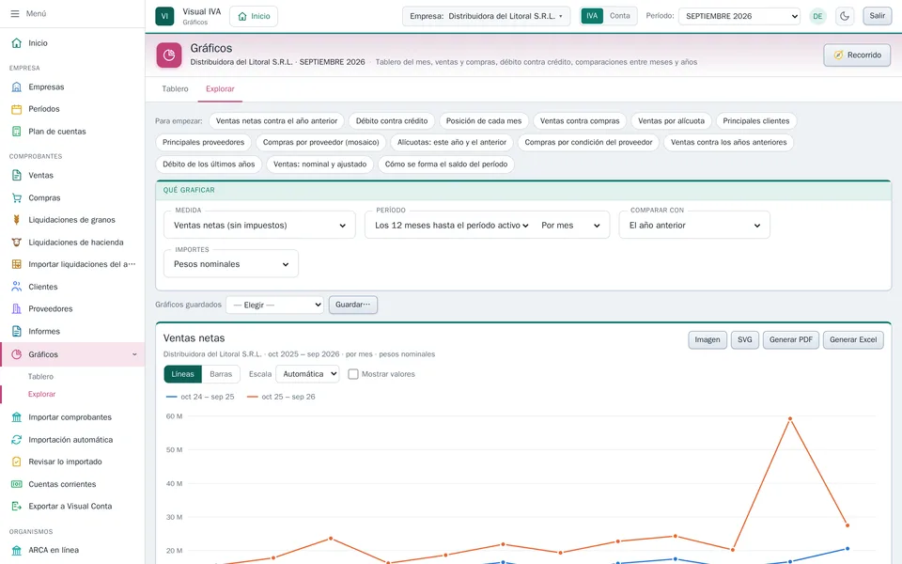Image resolution: width=902 pixels, height=564 pixels.
Task: Select the Líneas chart type
Action: 183,374
